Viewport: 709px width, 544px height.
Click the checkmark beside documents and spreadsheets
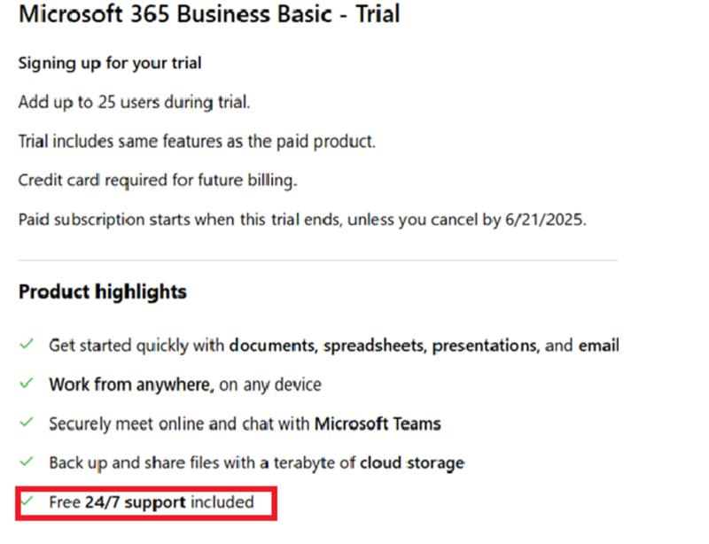27,344
